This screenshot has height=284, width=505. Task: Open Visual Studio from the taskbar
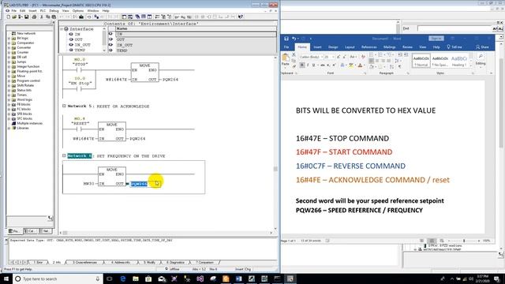click(x=200, y=278)
